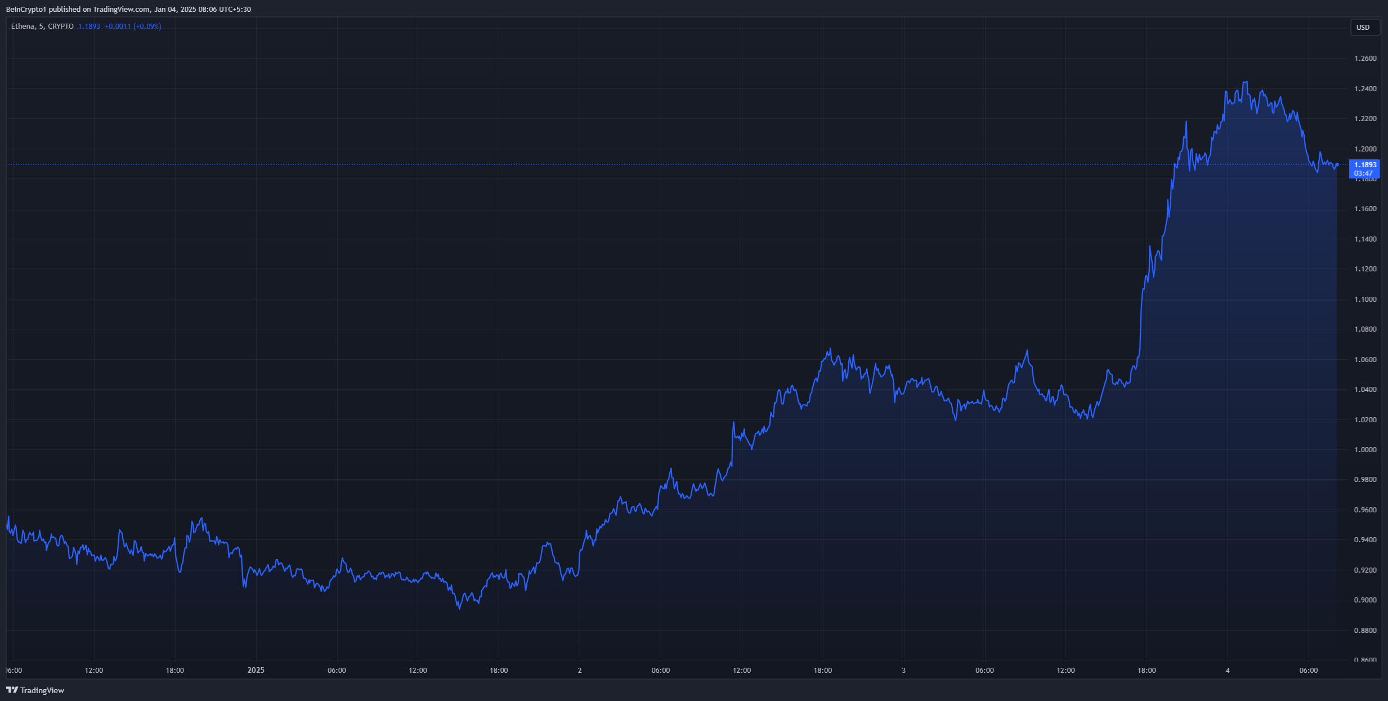Click the 2025 marker on time axis
This screenshot has height=701, width=1388.
(255, 670)
